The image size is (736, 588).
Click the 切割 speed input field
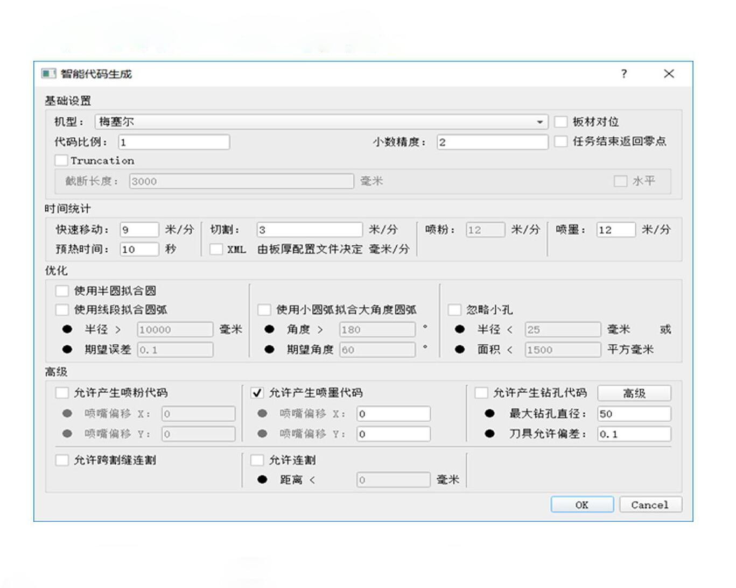pyautogui.click(x=310, y=230)
